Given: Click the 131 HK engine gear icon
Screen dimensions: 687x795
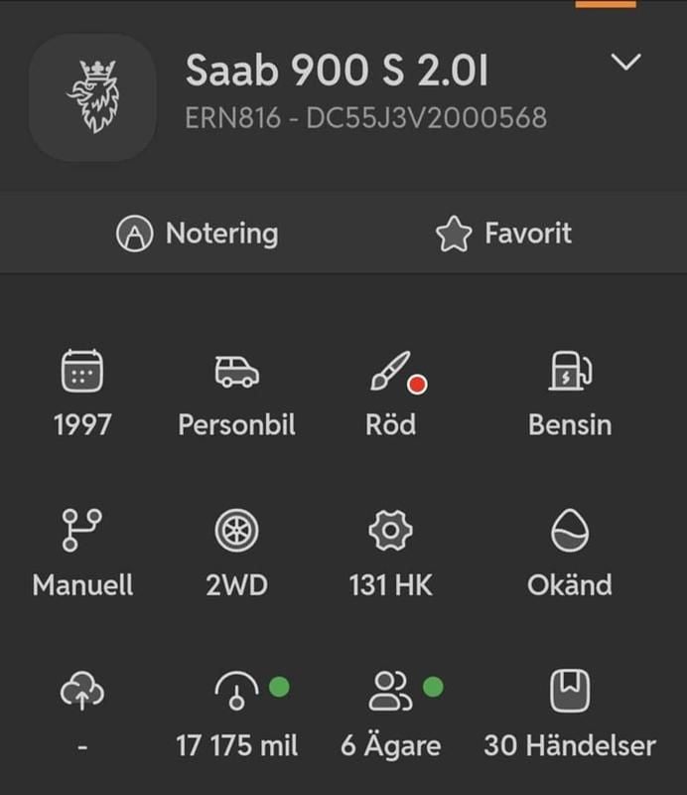Looking at the screenshot, I should [390, 532].
